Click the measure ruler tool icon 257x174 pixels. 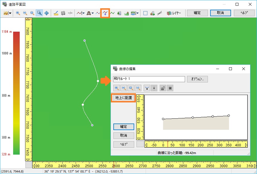[x=56, y=13]
